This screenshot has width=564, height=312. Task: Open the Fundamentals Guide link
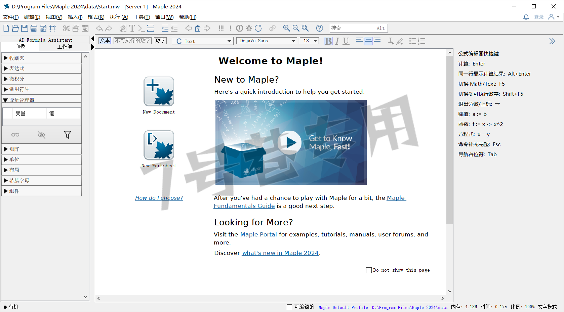[244, 206]
